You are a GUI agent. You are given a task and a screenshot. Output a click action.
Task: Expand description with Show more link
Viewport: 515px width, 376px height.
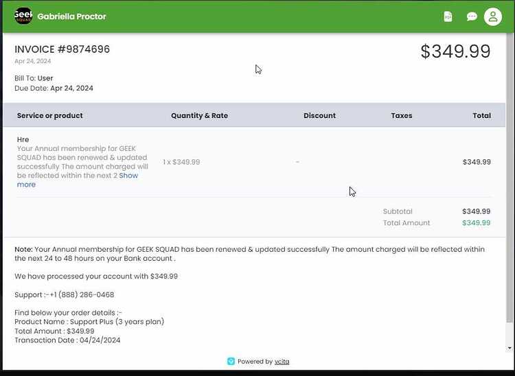(78, 180)
